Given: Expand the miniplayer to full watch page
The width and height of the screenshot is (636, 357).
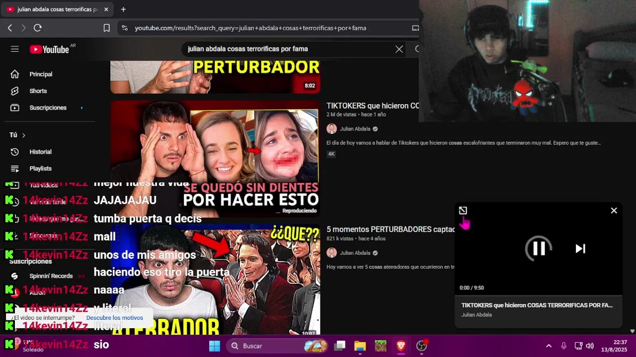Looking at the screenshot, I should click(x=463, y=211).
